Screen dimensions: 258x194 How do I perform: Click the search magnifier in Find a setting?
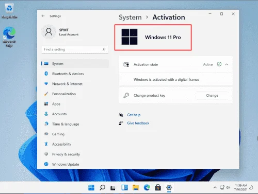[x=104, y=49]
